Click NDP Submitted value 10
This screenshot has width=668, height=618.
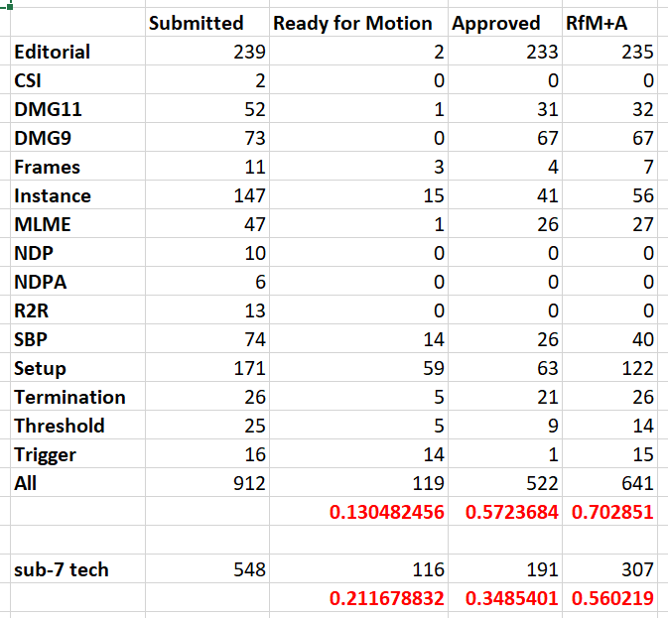207,252
